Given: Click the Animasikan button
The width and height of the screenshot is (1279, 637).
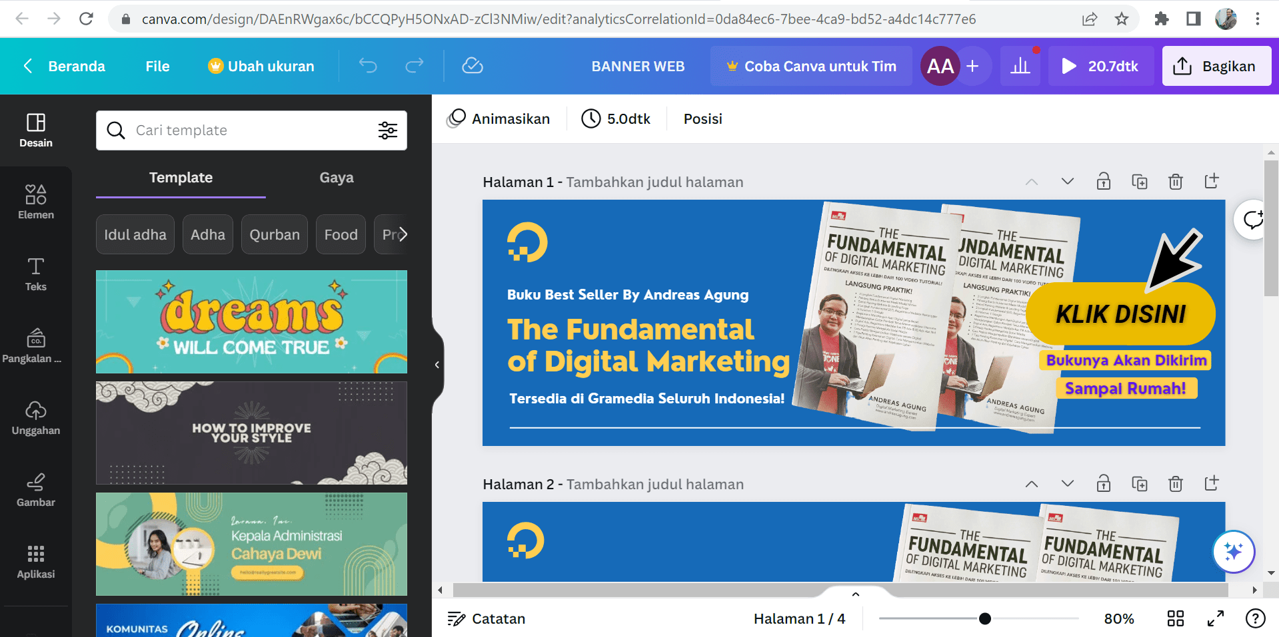Looking at the screenshot, I should tap(499, 118).
